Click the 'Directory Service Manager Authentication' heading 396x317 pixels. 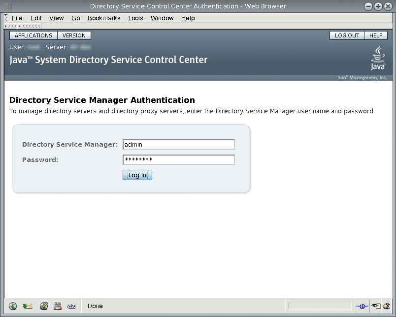click(102, 100)
